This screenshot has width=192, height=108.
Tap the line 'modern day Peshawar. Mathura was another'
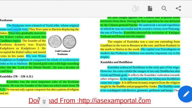(140, 53)
